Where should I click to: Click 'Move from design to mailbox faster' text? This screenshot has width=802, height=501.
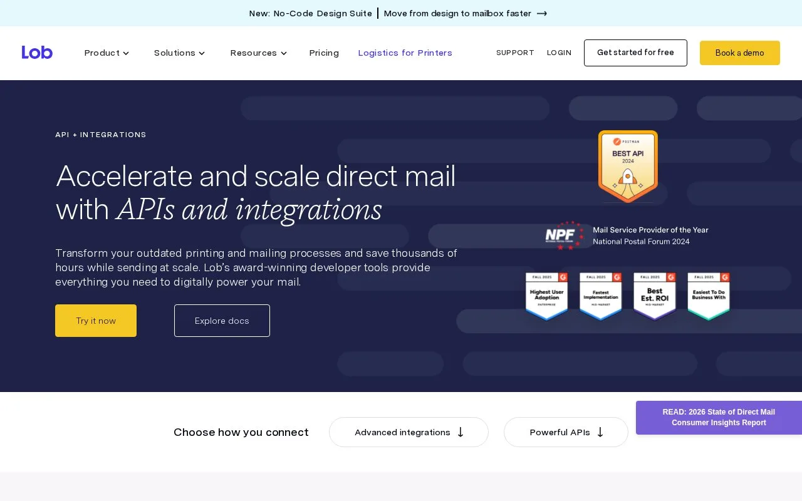tap(457, 13)
